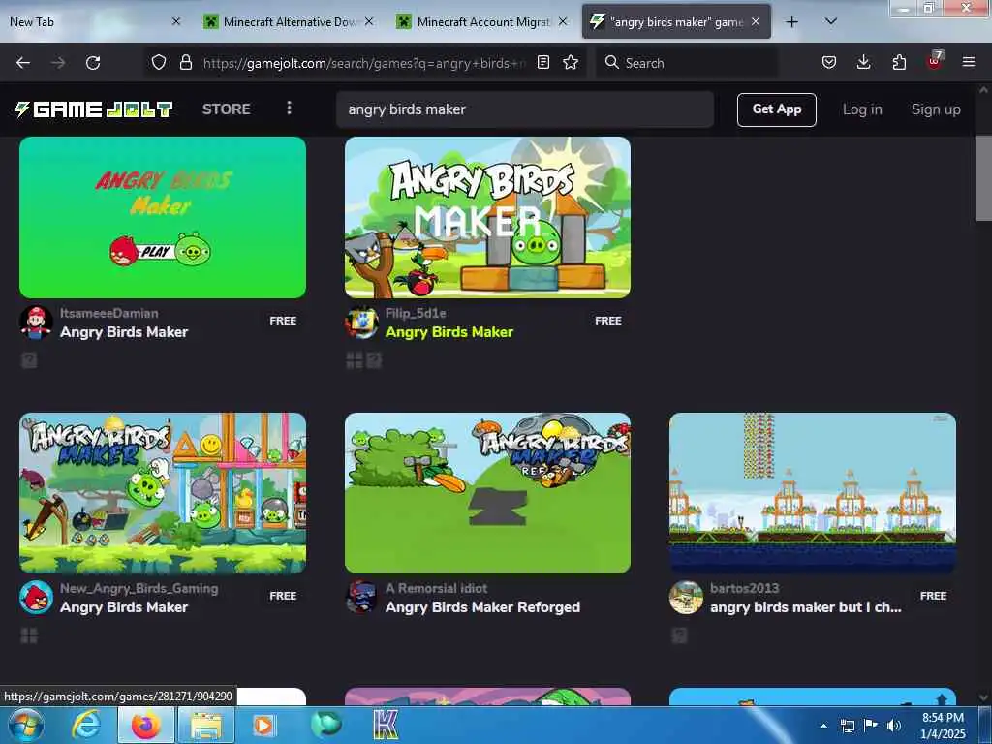992x744 pixels.
Task: Open ItsameeeDamian's Angry Birds Maker title
Action: click(124, 332)
